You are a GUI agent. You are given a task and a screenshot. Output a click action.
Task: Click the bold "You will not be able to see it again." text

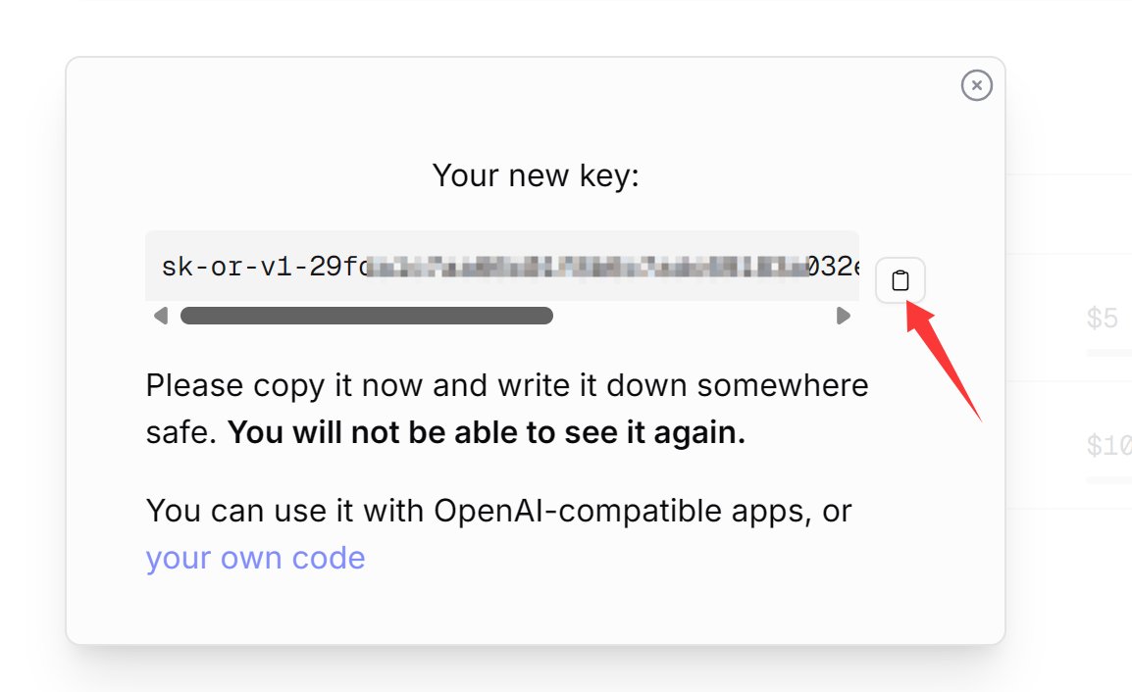(x=487, y=433)
